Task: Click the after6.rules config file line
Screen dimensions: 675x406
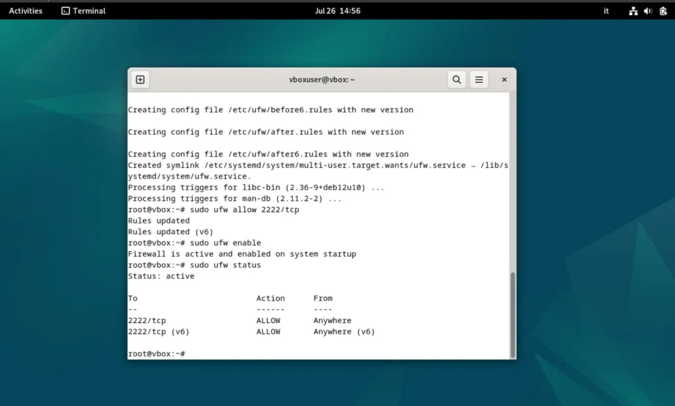Action: tap(268, 154)
